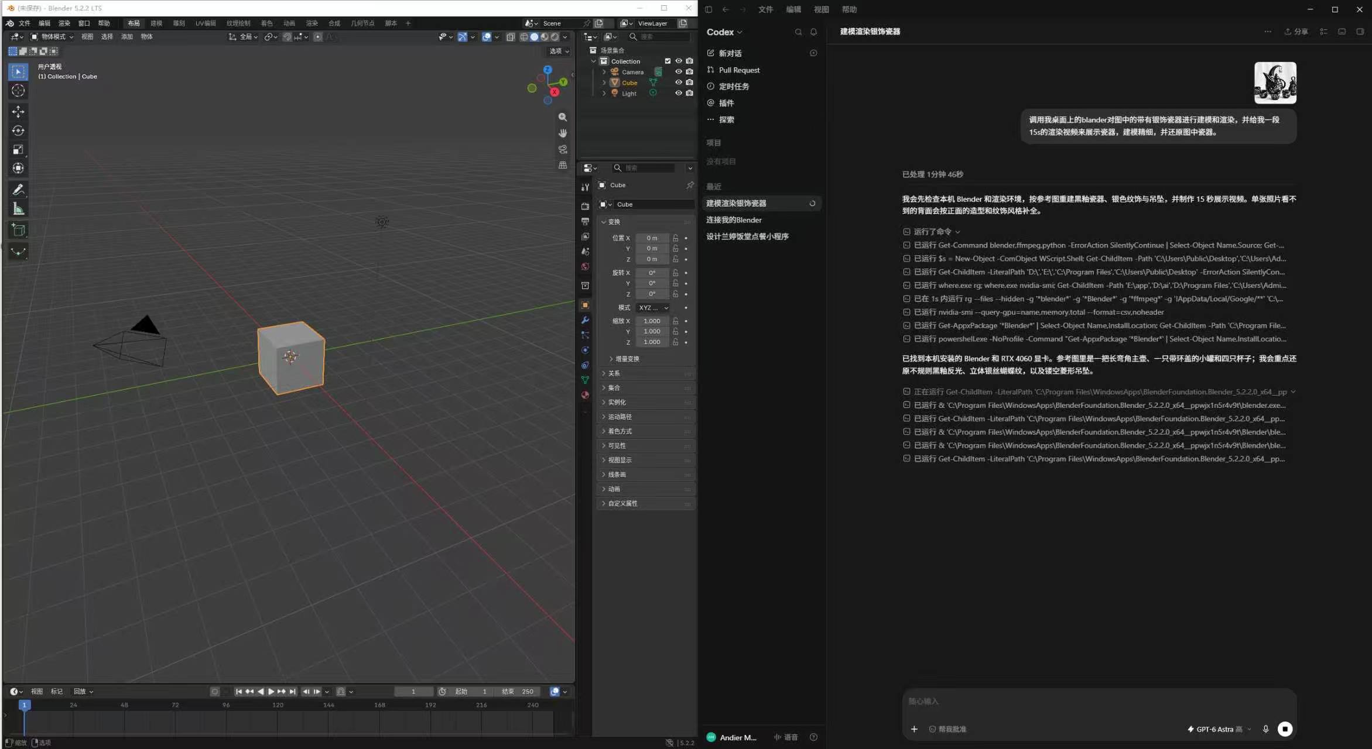This screenshot has width=1372, height=749.
Task: Click Codex search magnifier icon
Action: pos(798,32)
